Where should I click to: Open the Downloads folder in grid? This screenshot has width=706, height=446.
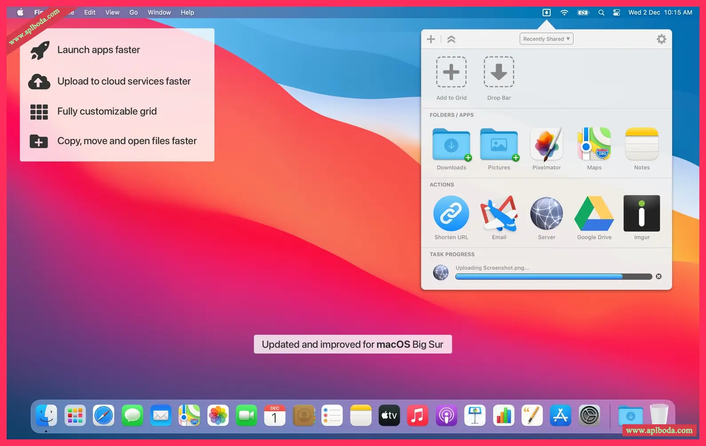[451, 144]
